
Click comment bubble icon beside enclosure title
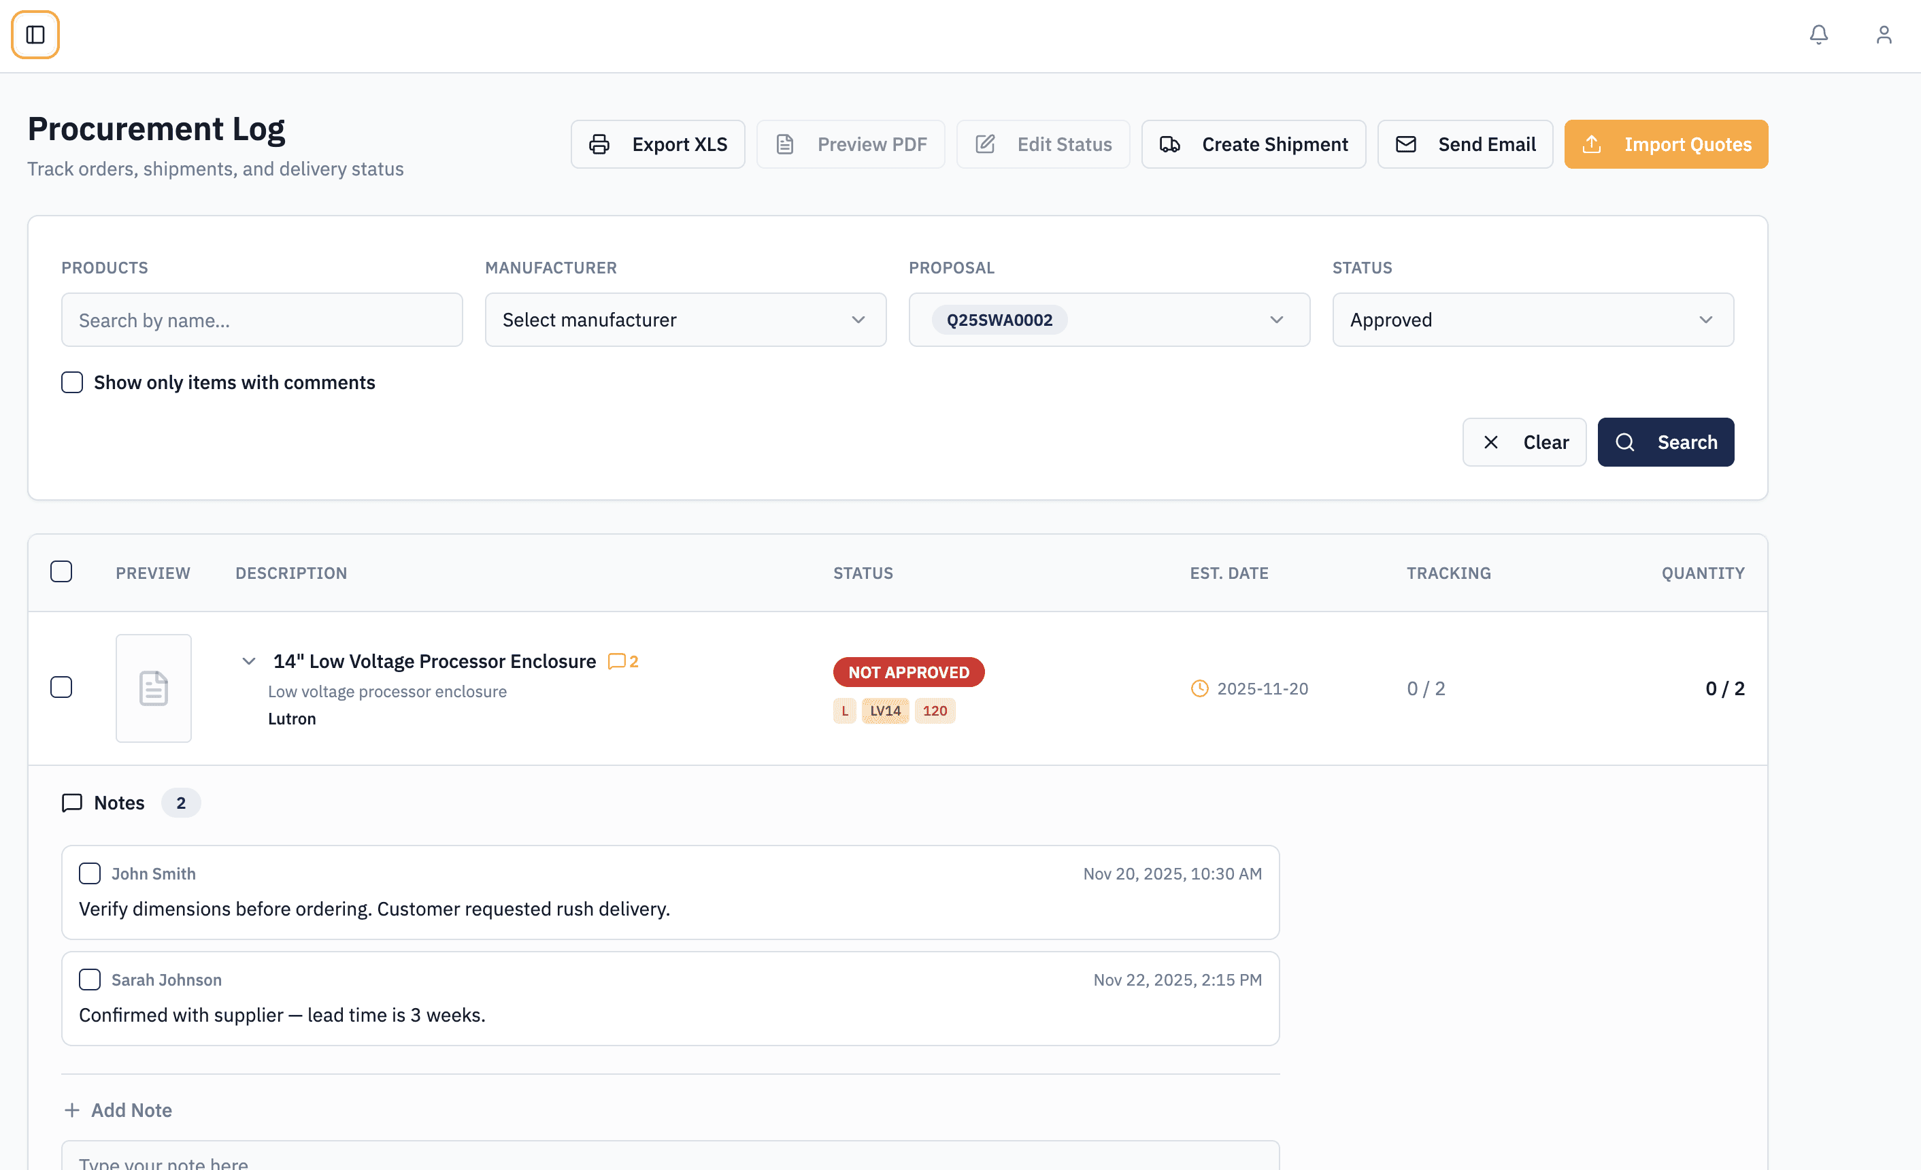[x=617, y=661]
